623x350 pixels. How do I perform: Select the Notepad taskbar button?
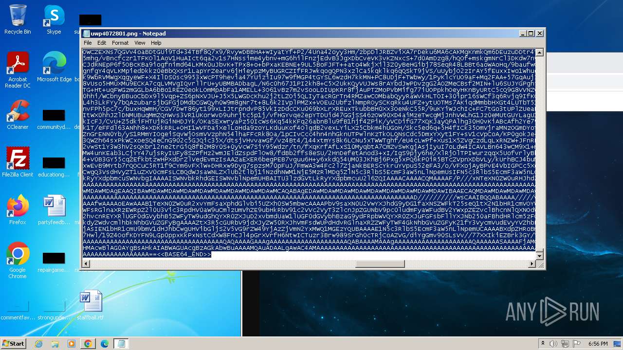121,344
